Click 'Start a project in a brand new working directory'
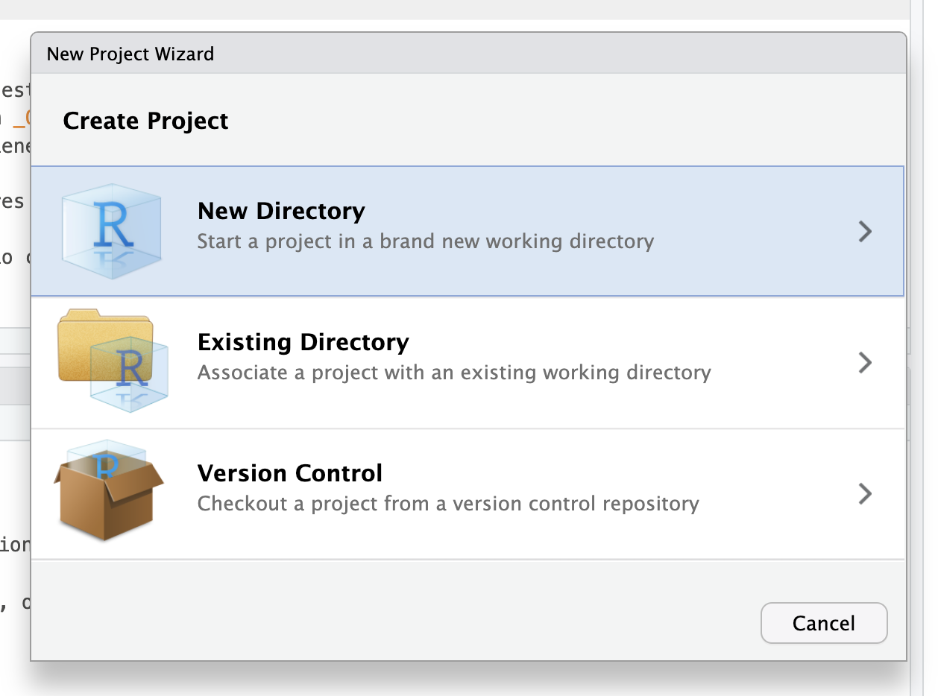This screenshot has width=938, height=696. click(425, 242)
